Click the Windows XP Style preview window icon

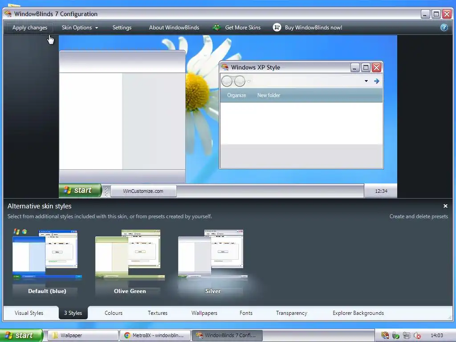[x=225, y=67]
